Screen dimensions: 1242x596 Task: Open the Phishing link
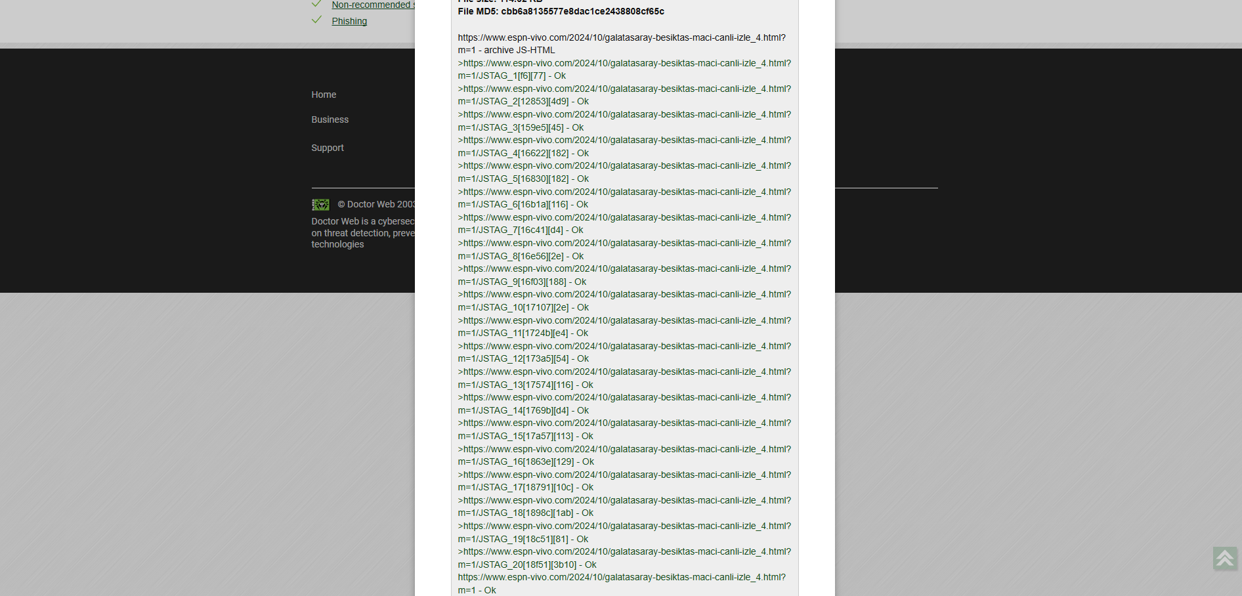[349, 21]
